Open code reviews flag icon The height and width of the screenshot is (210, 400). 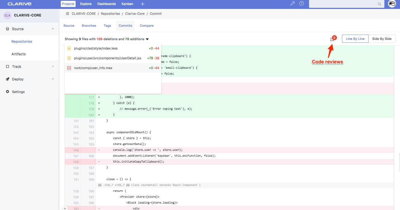click(332, 39)
